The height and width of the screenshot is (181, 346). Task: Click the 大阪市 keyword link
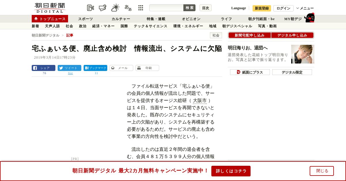pos(200,101)
